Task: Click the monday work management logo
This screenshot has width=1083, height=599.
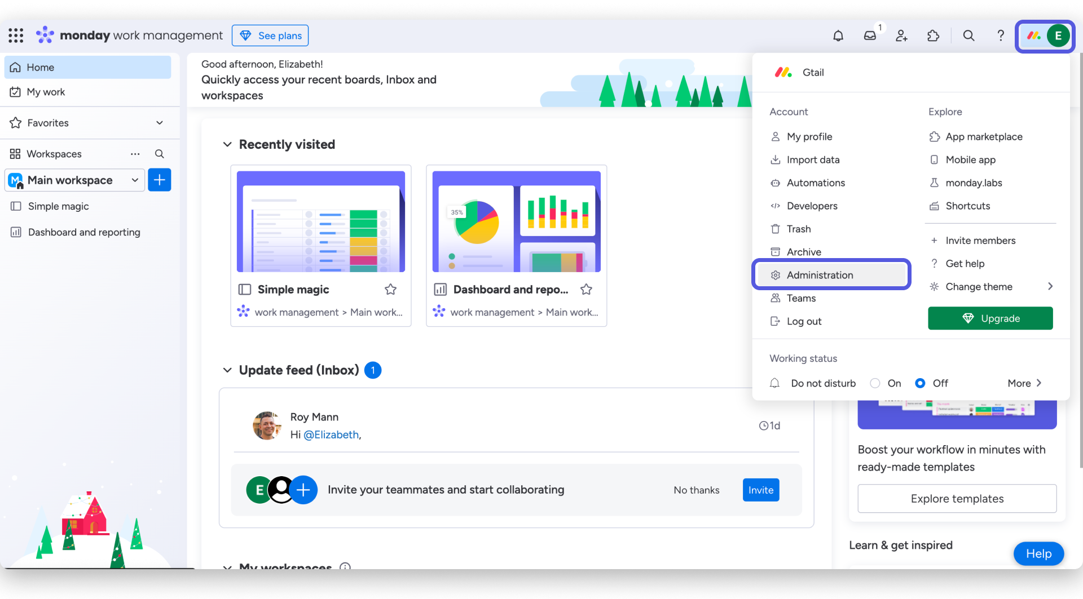Action: pos(129,36)
